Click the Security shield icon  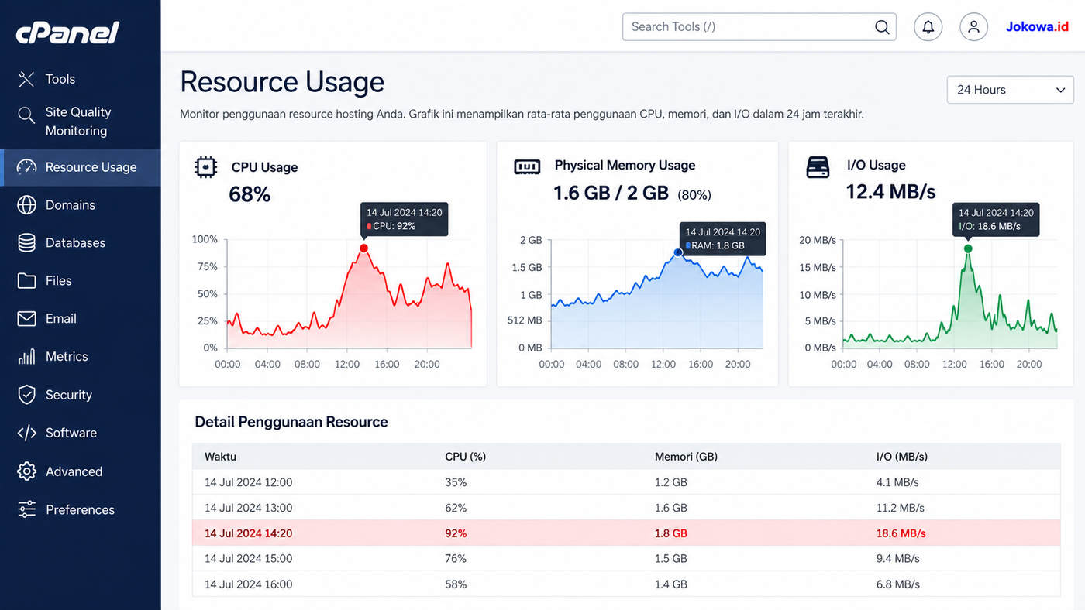coord(26,395)
